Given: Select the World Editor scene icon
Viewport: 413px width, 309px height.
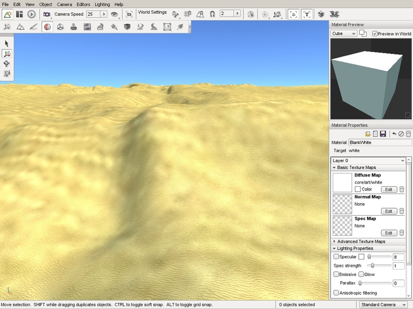Looking at the screenshot, I should point(7,14).
